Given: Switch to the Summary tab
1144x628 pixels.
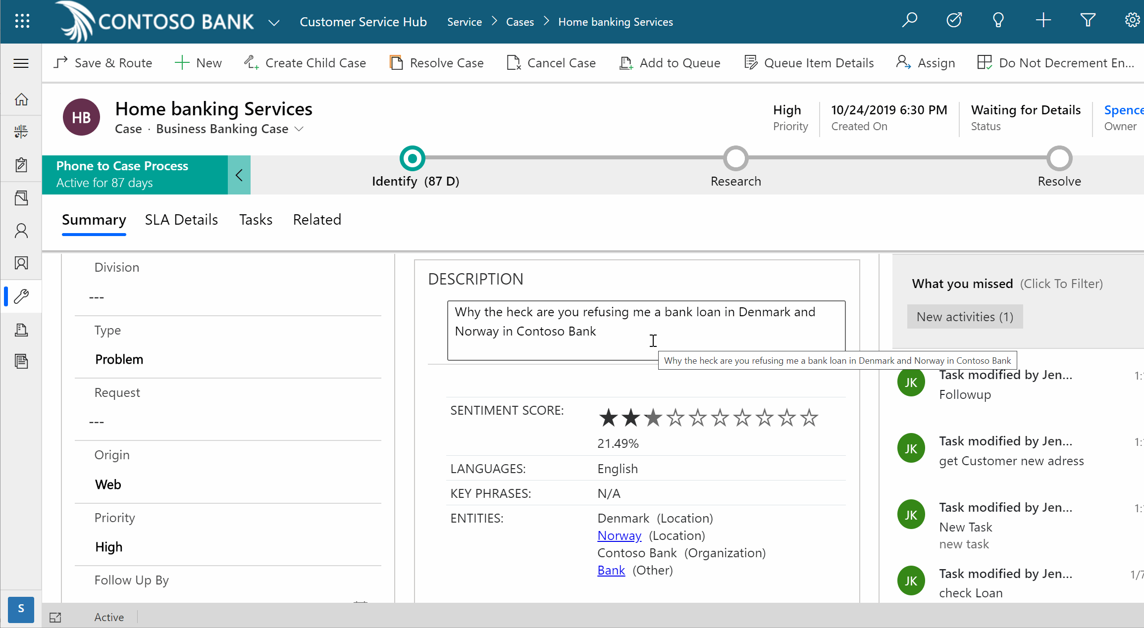Looking at the screenshot, I should point(94,220).
